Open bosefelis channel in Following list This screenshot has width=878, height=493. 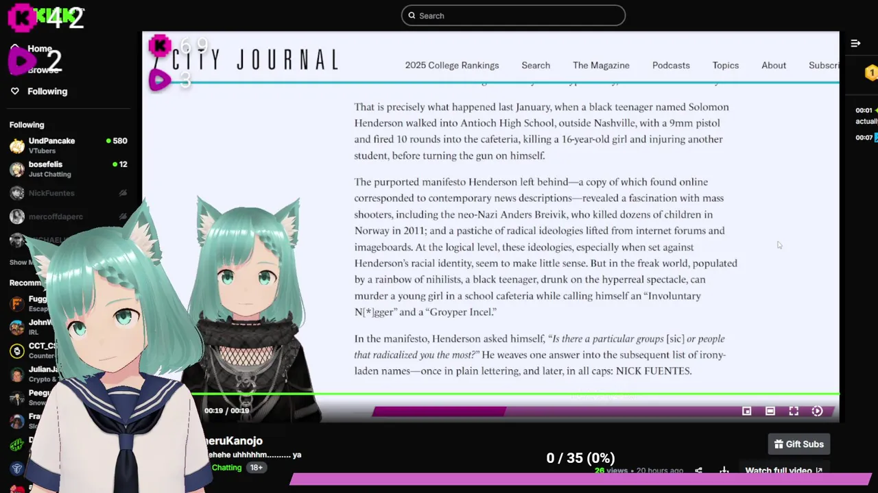pyautogui.click(x=69, y=169)
